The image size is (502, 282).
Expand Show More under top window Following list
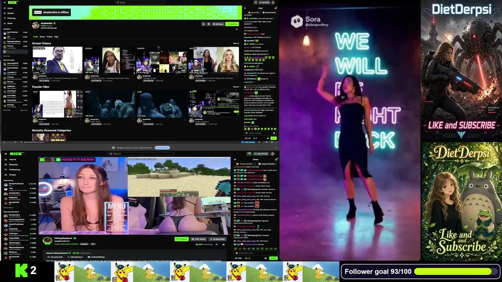tap(7, 56)
